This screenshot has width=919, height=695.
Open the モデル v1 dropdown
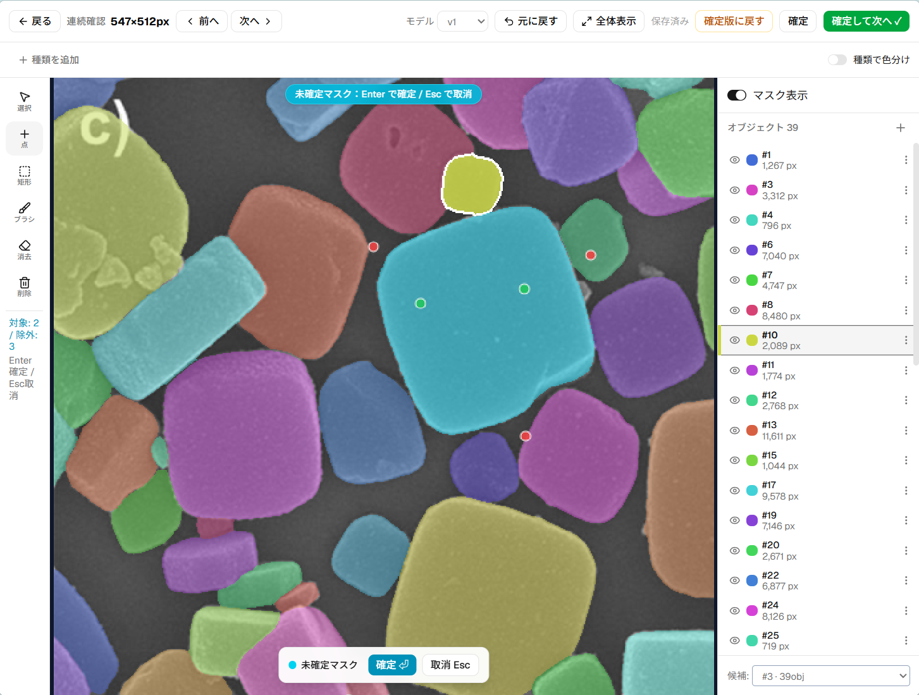(x=463, y=22)
